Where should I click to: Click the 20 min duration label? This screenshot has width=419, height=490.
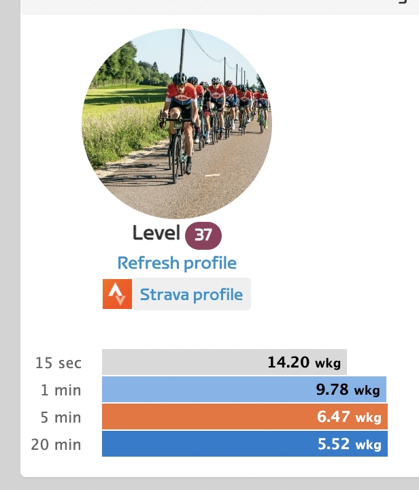(x=56, y=444)
